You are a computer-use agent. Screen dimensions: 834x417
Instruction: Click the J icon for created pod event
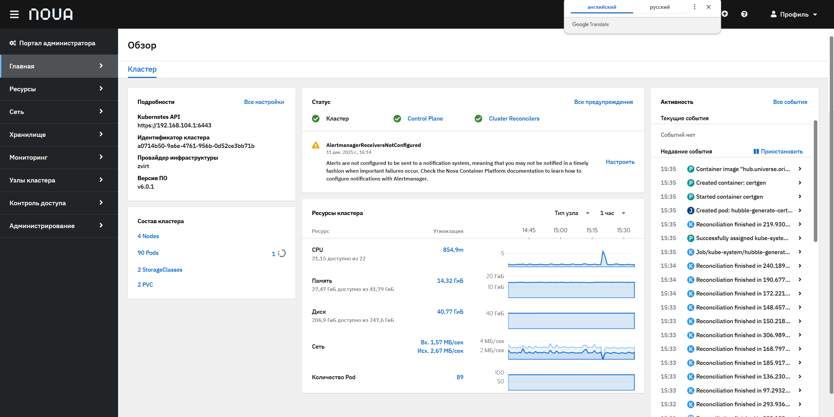[x=690, y=210]
